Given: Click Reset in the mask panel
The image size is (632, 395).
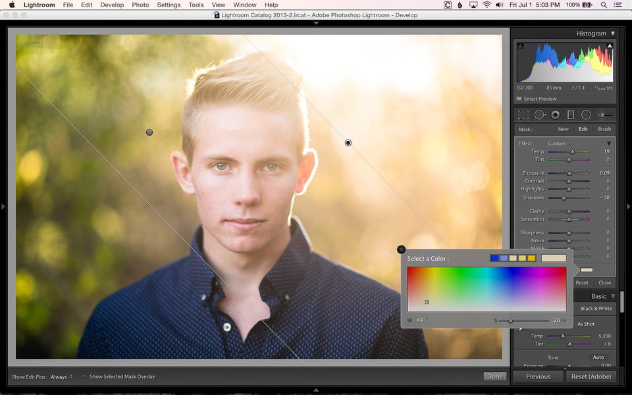Looking at the screenshot, I should point(581,283).
